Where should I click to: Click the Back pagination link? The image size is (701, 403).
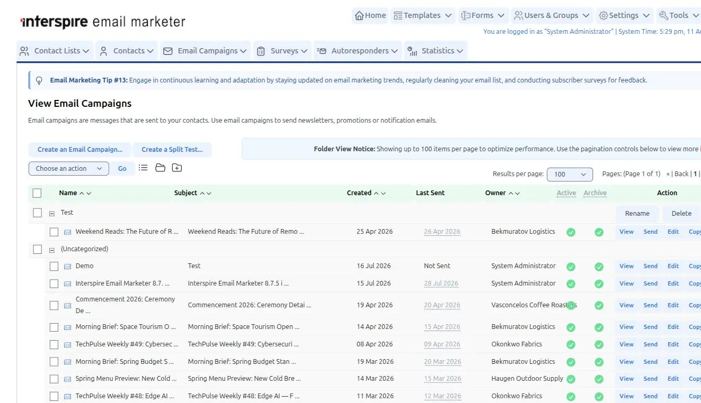point(681,174)
